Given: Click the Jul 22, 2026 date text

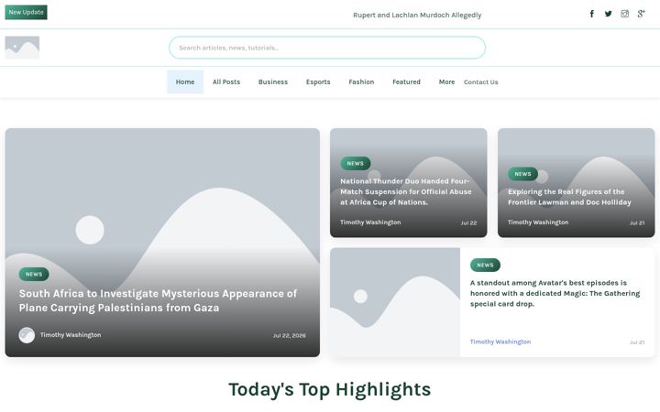Looking at the screenshot, I should pyautogui.click(x=289, y=335).
